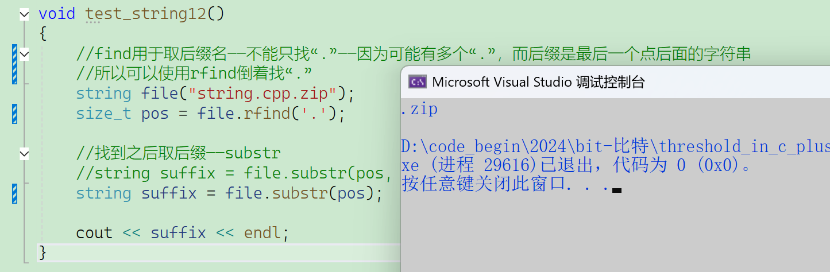Click the void keyword
The height and width of the screenshot is (272, 830).
click(x=57, y=14)
